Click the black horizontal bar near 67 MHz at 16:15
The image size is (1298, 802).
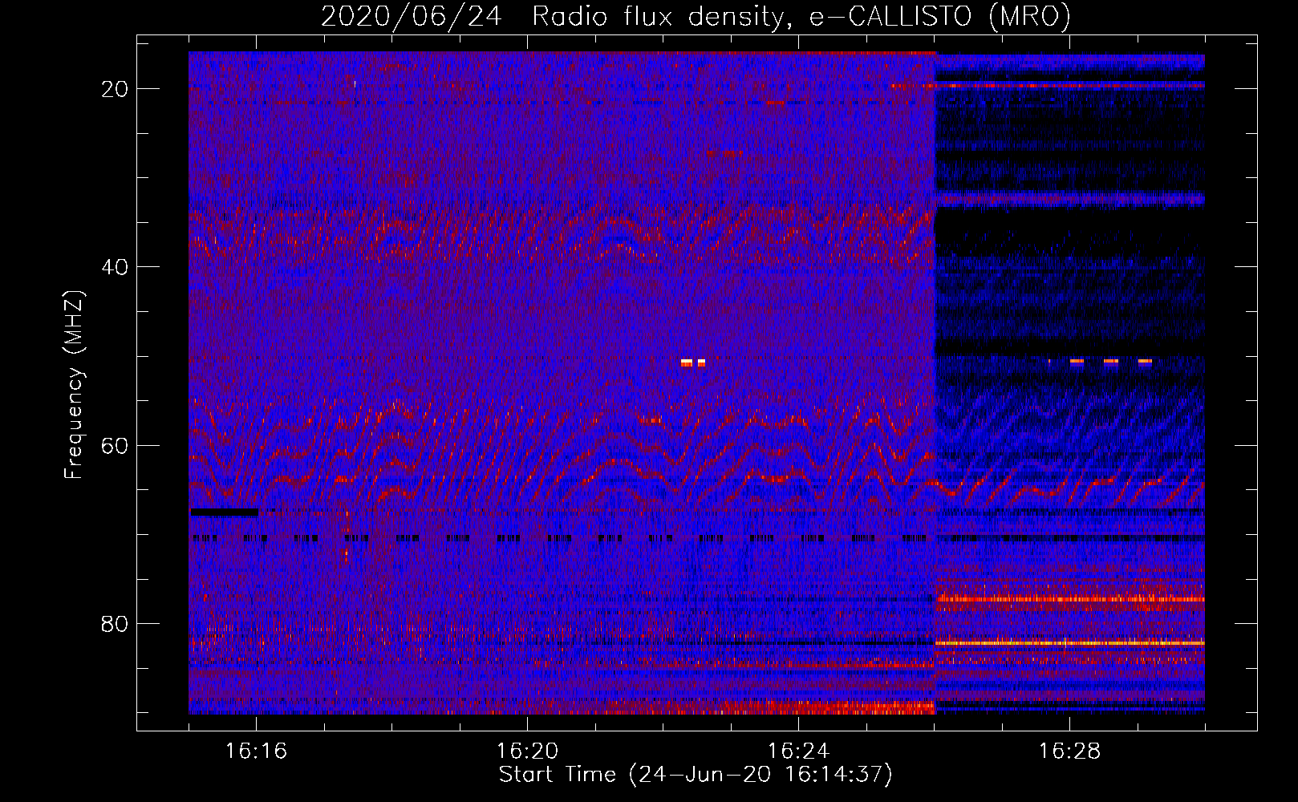[225, 512]
